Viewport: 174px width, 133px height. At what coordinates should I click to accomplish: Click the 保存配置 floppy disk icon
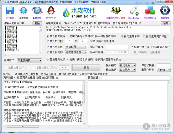[x=10, y=10]
